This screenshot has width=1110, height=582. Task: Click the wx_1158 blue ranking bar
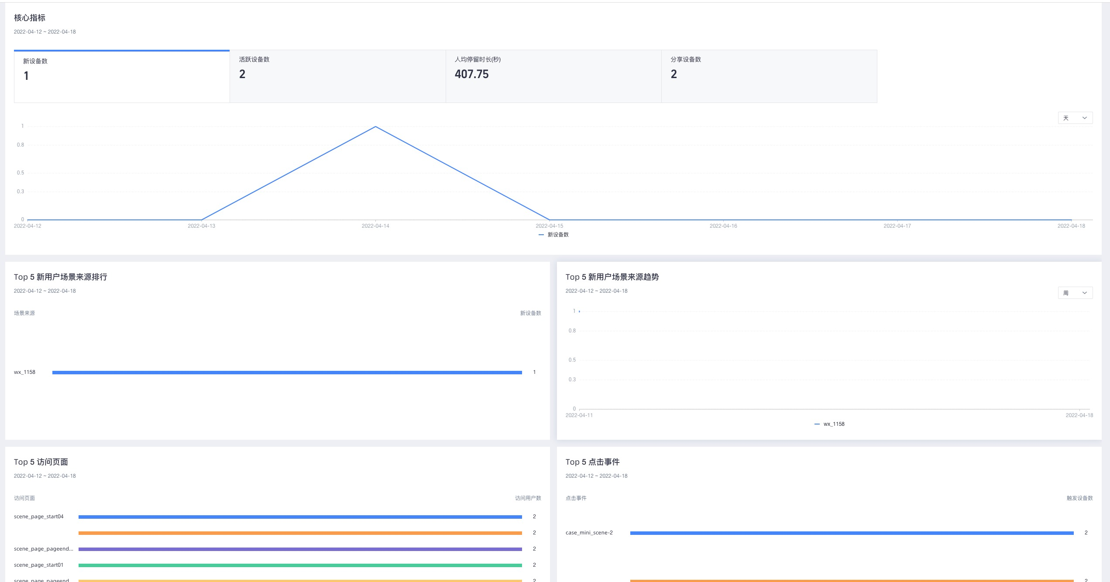click(287, 372)
